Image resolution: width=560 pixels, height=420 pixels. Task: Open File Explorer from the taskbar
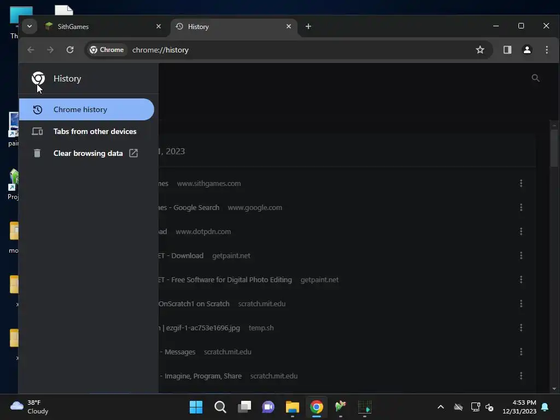pyautogui.click(x=293, y=407)
